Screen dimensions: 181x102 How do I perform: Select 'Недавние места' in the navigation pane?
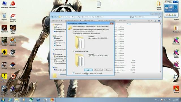[60, 29]
